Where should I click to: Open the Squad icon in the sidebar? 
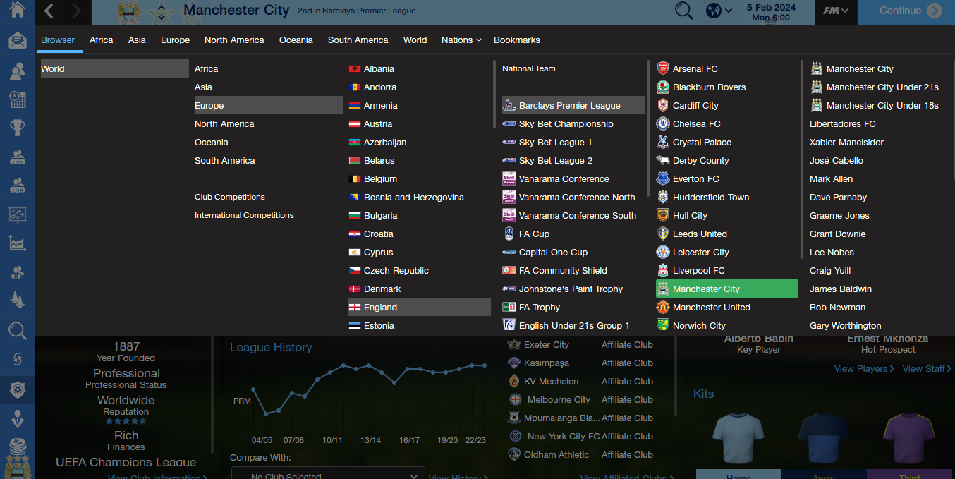coord(18,71)
